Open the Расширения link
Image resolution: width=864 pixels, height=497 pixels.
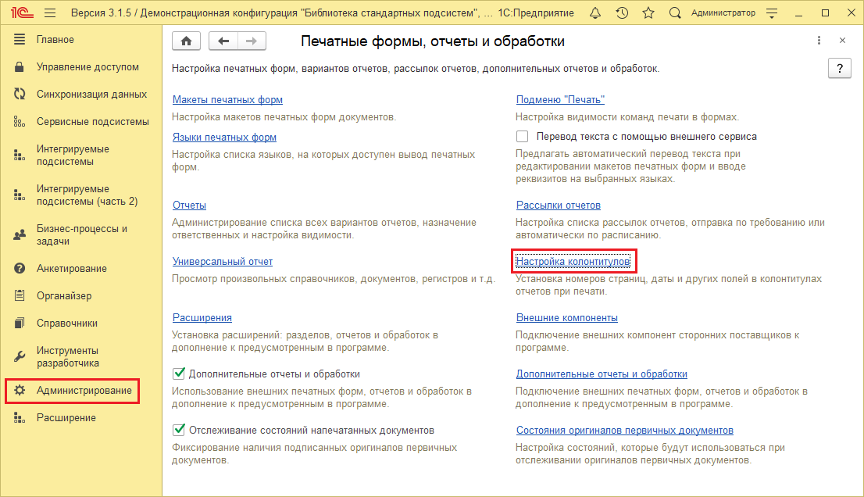[x=202, y=317]
